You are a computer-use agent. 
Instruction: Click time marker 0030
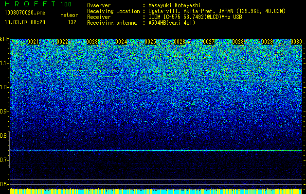[x=296, y=42]
